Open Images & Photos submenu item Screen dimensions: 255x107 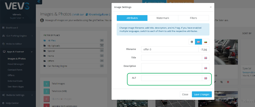17,59
